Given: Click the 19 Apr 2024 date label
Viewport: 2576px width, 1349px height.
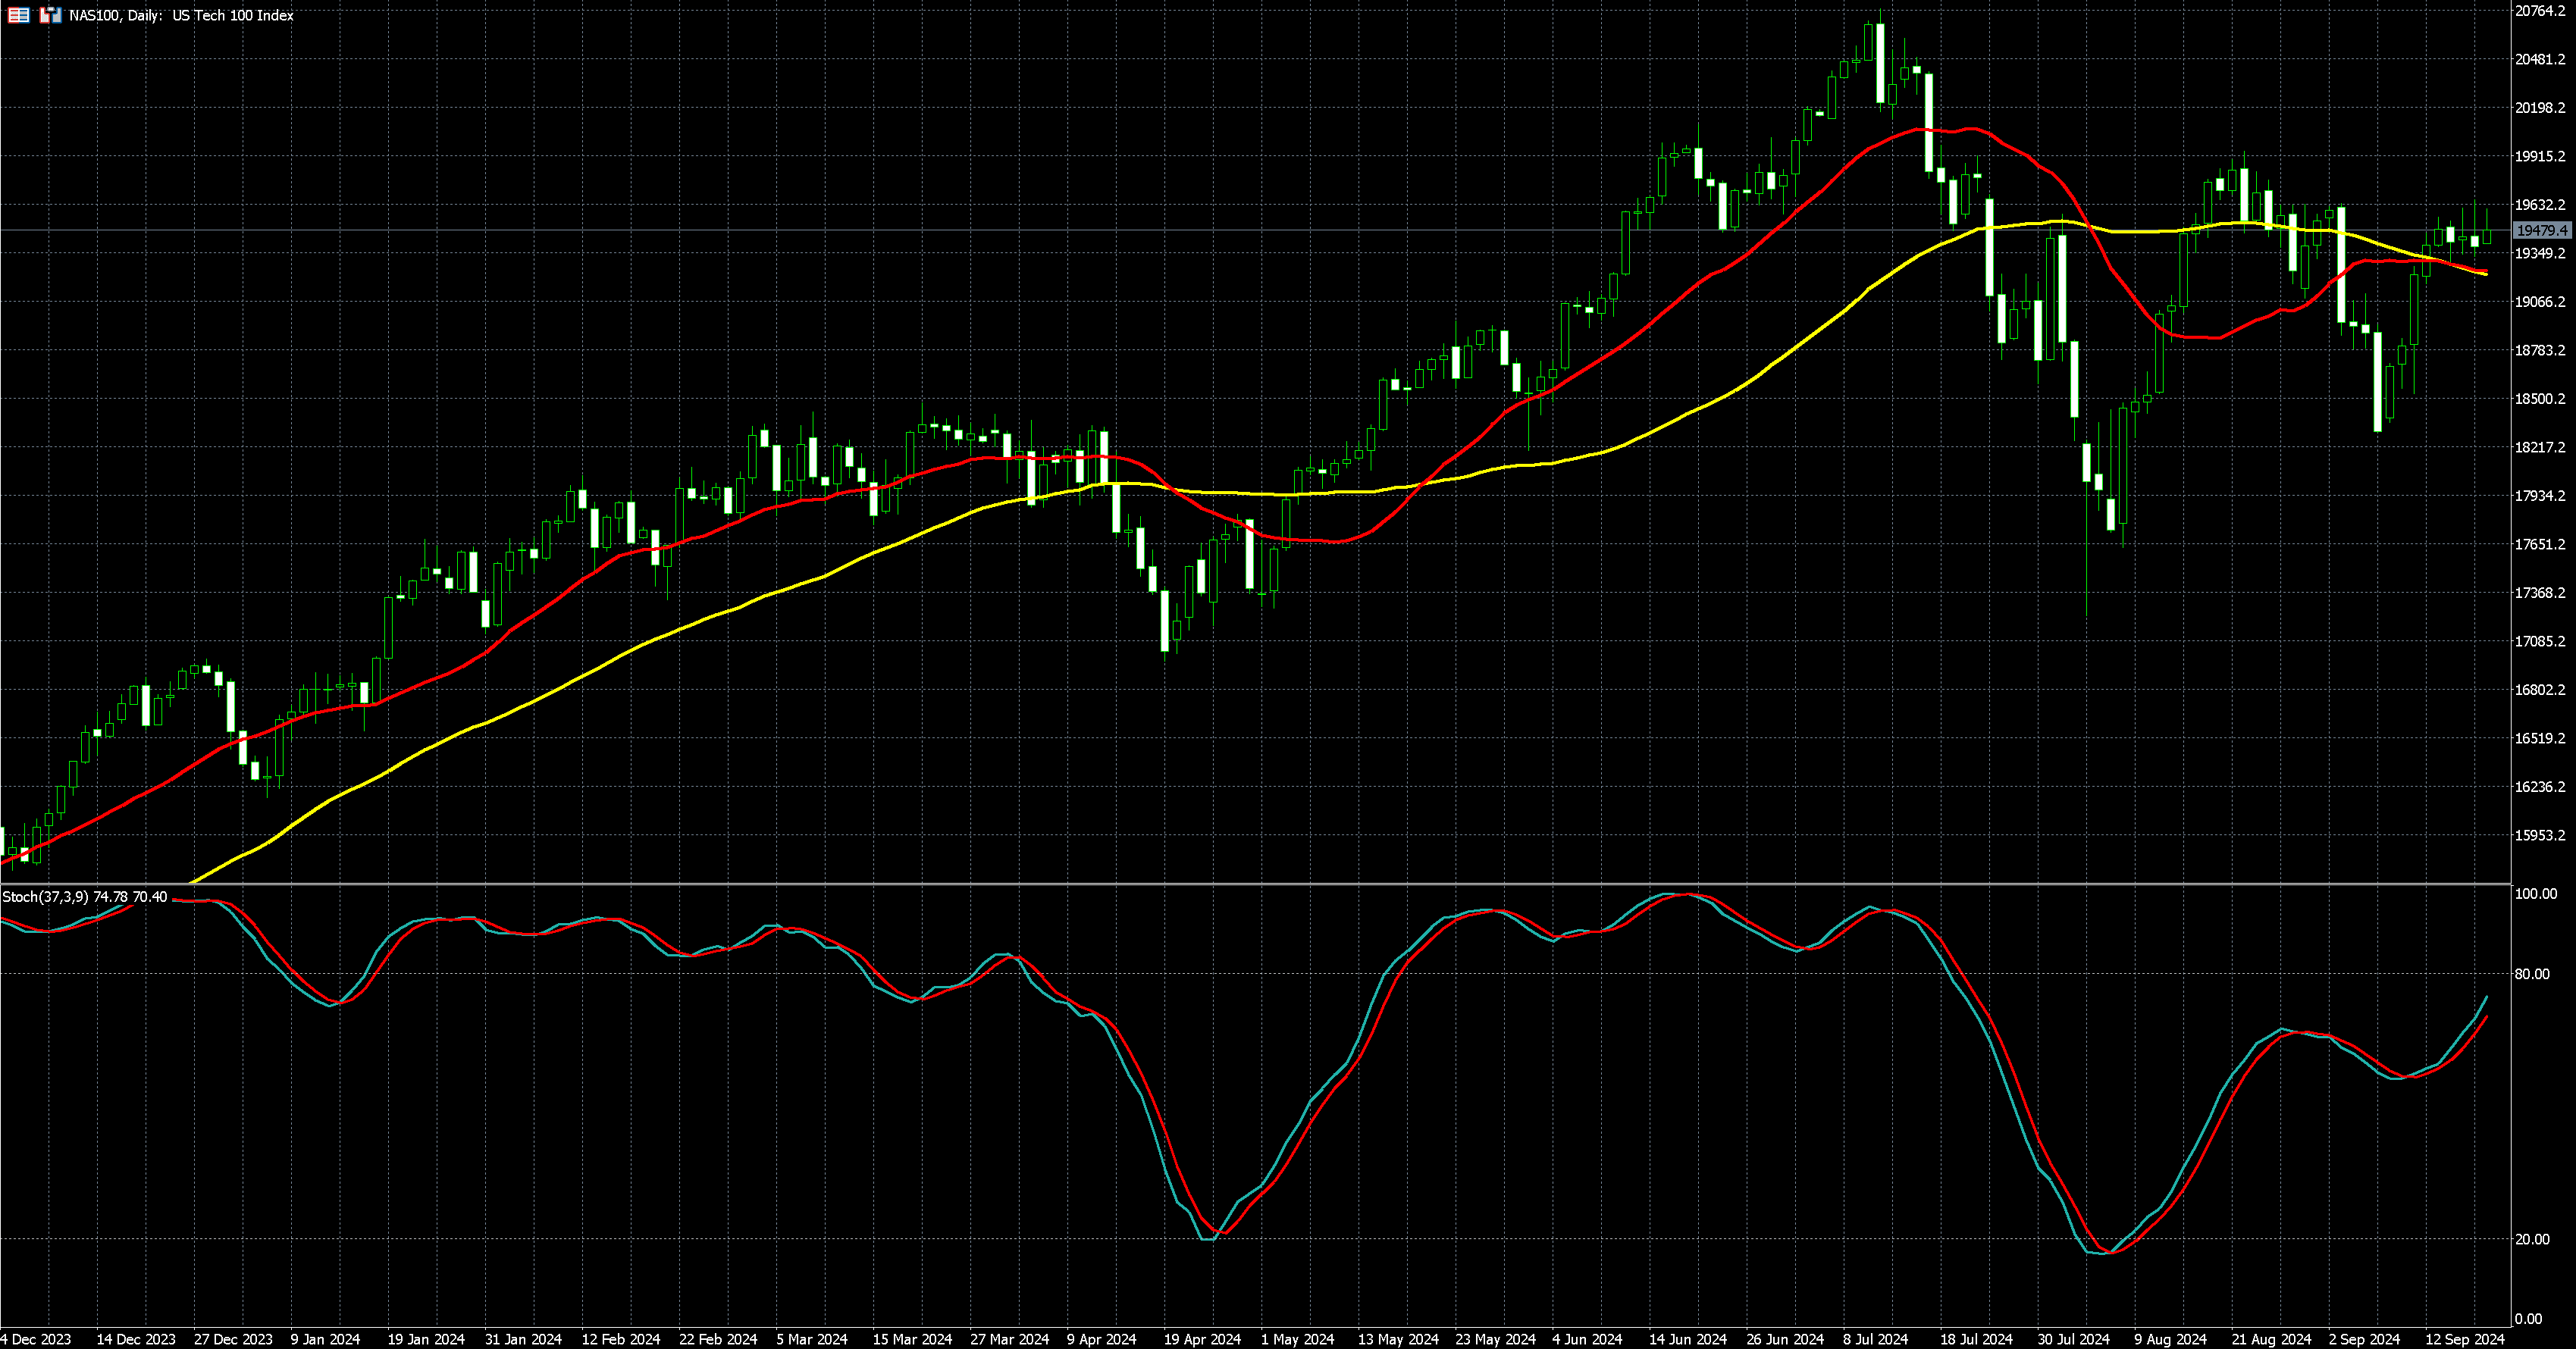Looking at the screenshot, I should pos(1202,1339).
